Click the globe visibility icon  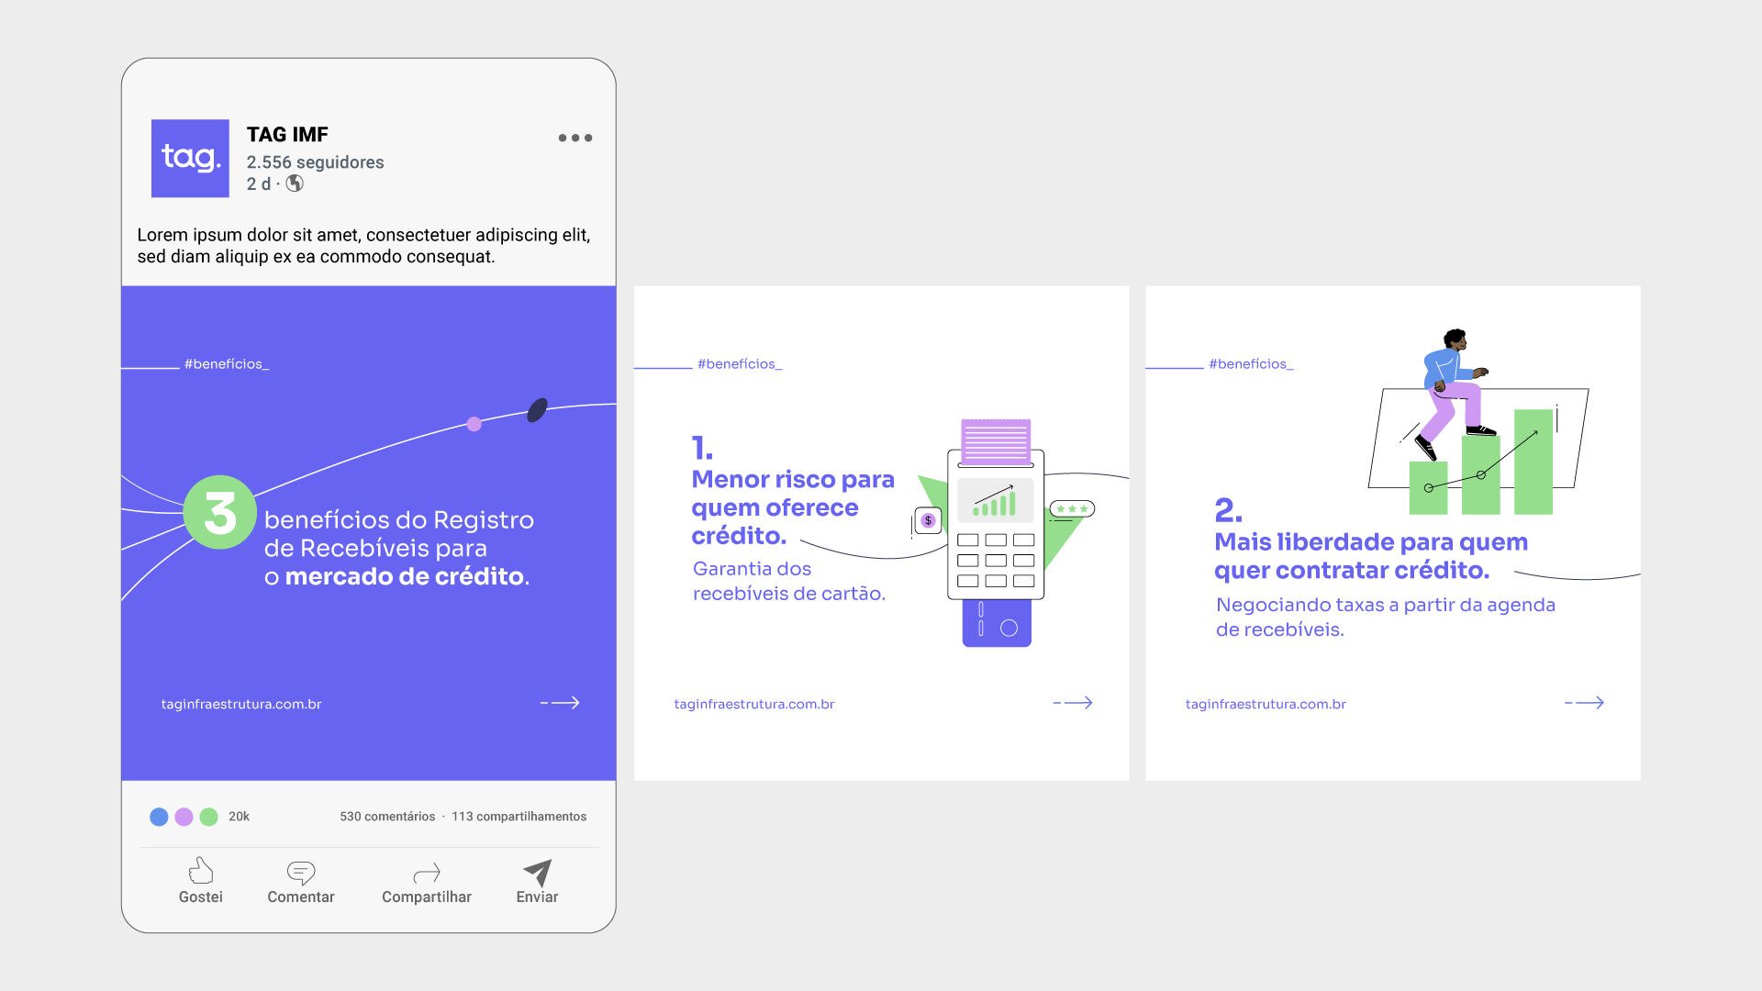pos(295,184)
